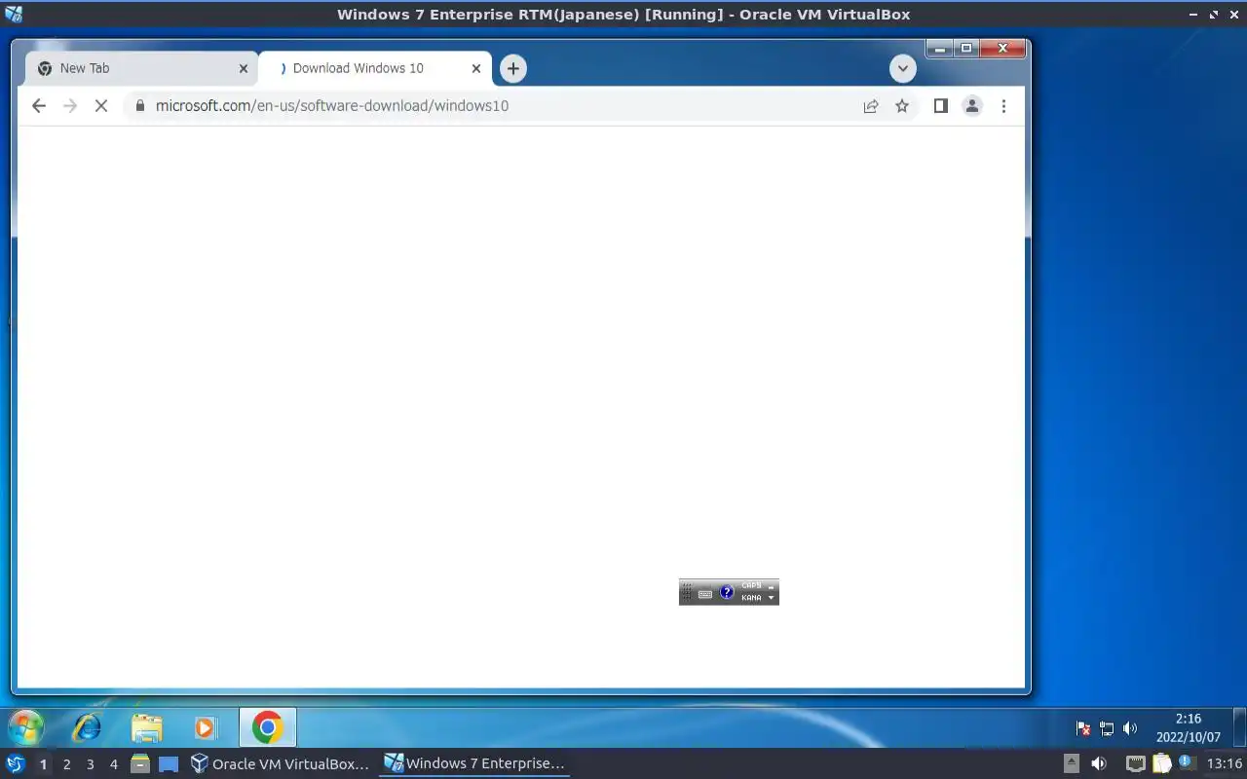Click the blue show-desktop icon on host panel

[169, 764]
